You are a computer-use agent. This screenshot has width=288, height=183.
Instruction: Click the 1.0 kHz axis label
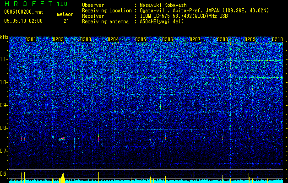[x=4, y=82]
